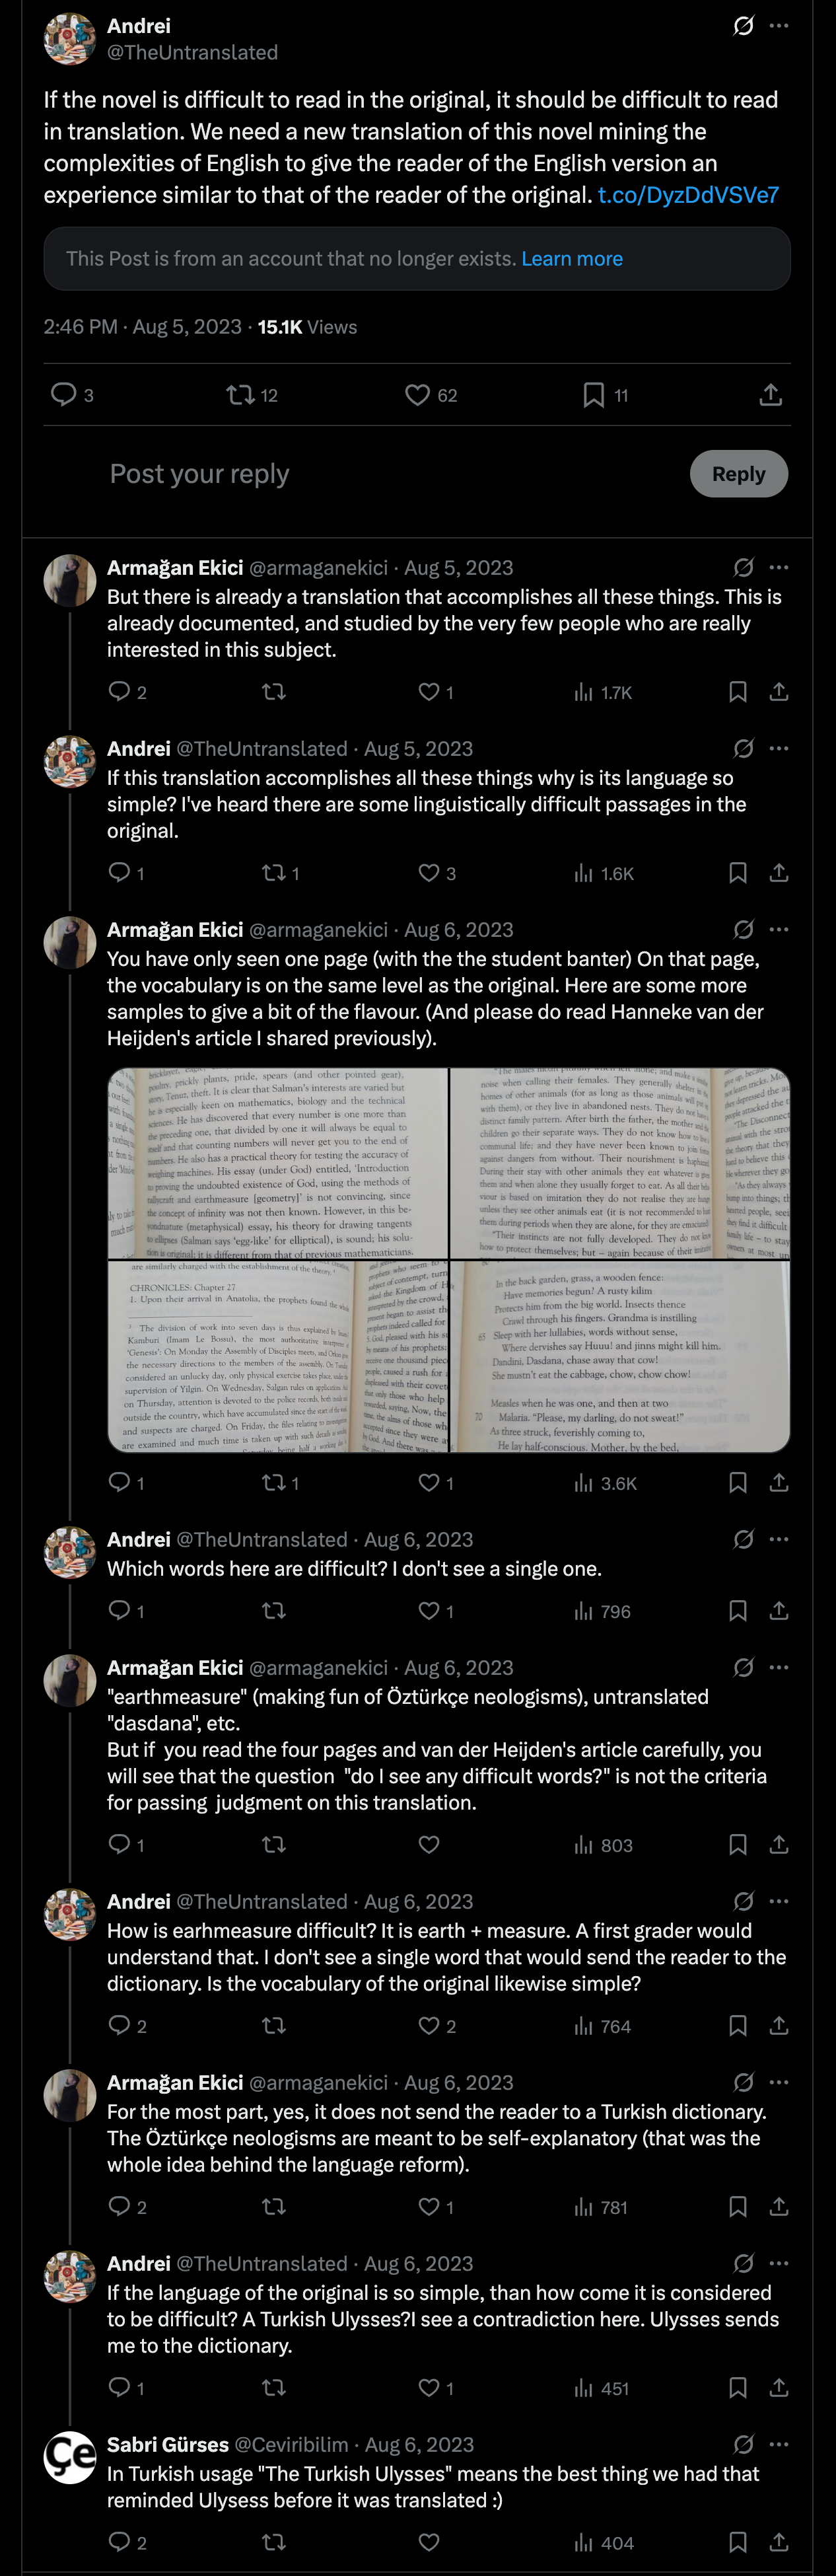Screen dimensions: 836x2576
Task: Open Grok icon on Andrei's main post
Action: pyautogui.click(x=743, y=26)
